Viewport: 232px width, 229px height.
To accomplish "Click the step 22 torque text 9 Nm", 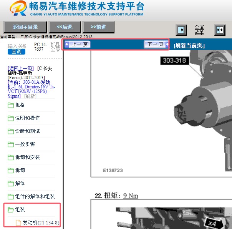I will (131, 196).
